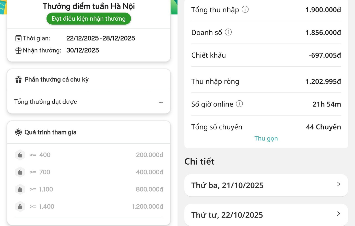Tap the lock icon next to >= 400 tier
Screen dimensions: 355x226
tap(20, 155)
